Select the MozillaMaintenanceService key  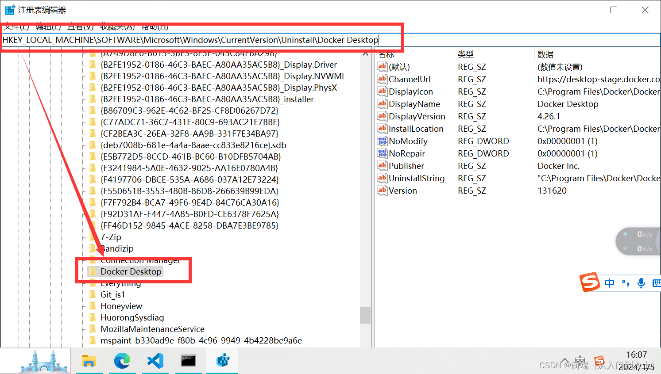pos(152,329)
